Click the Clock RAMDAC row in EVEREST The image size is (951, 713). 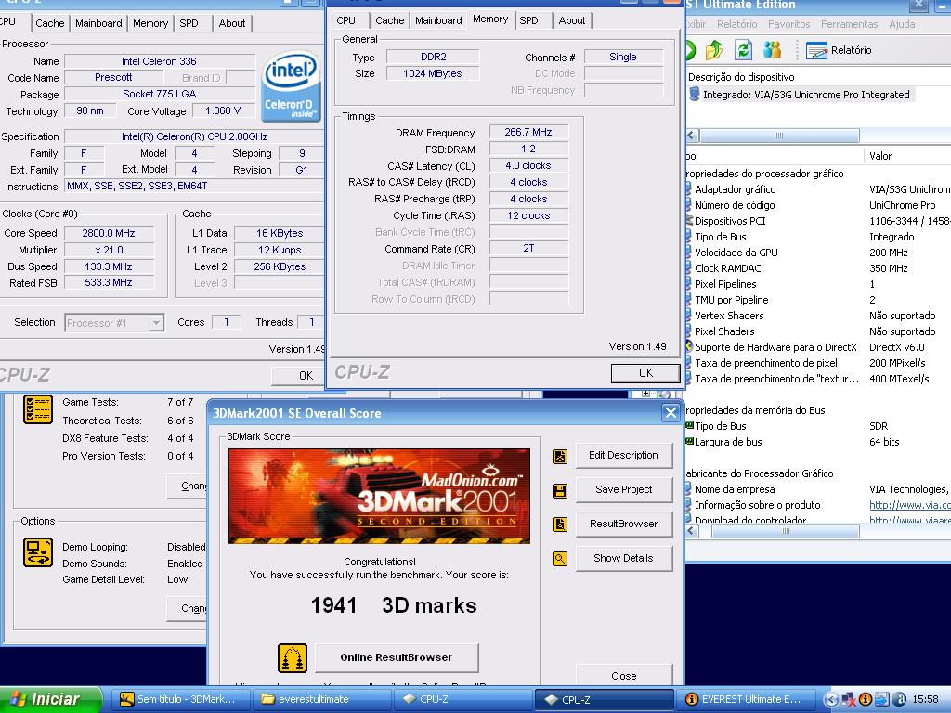click(818, 268)
